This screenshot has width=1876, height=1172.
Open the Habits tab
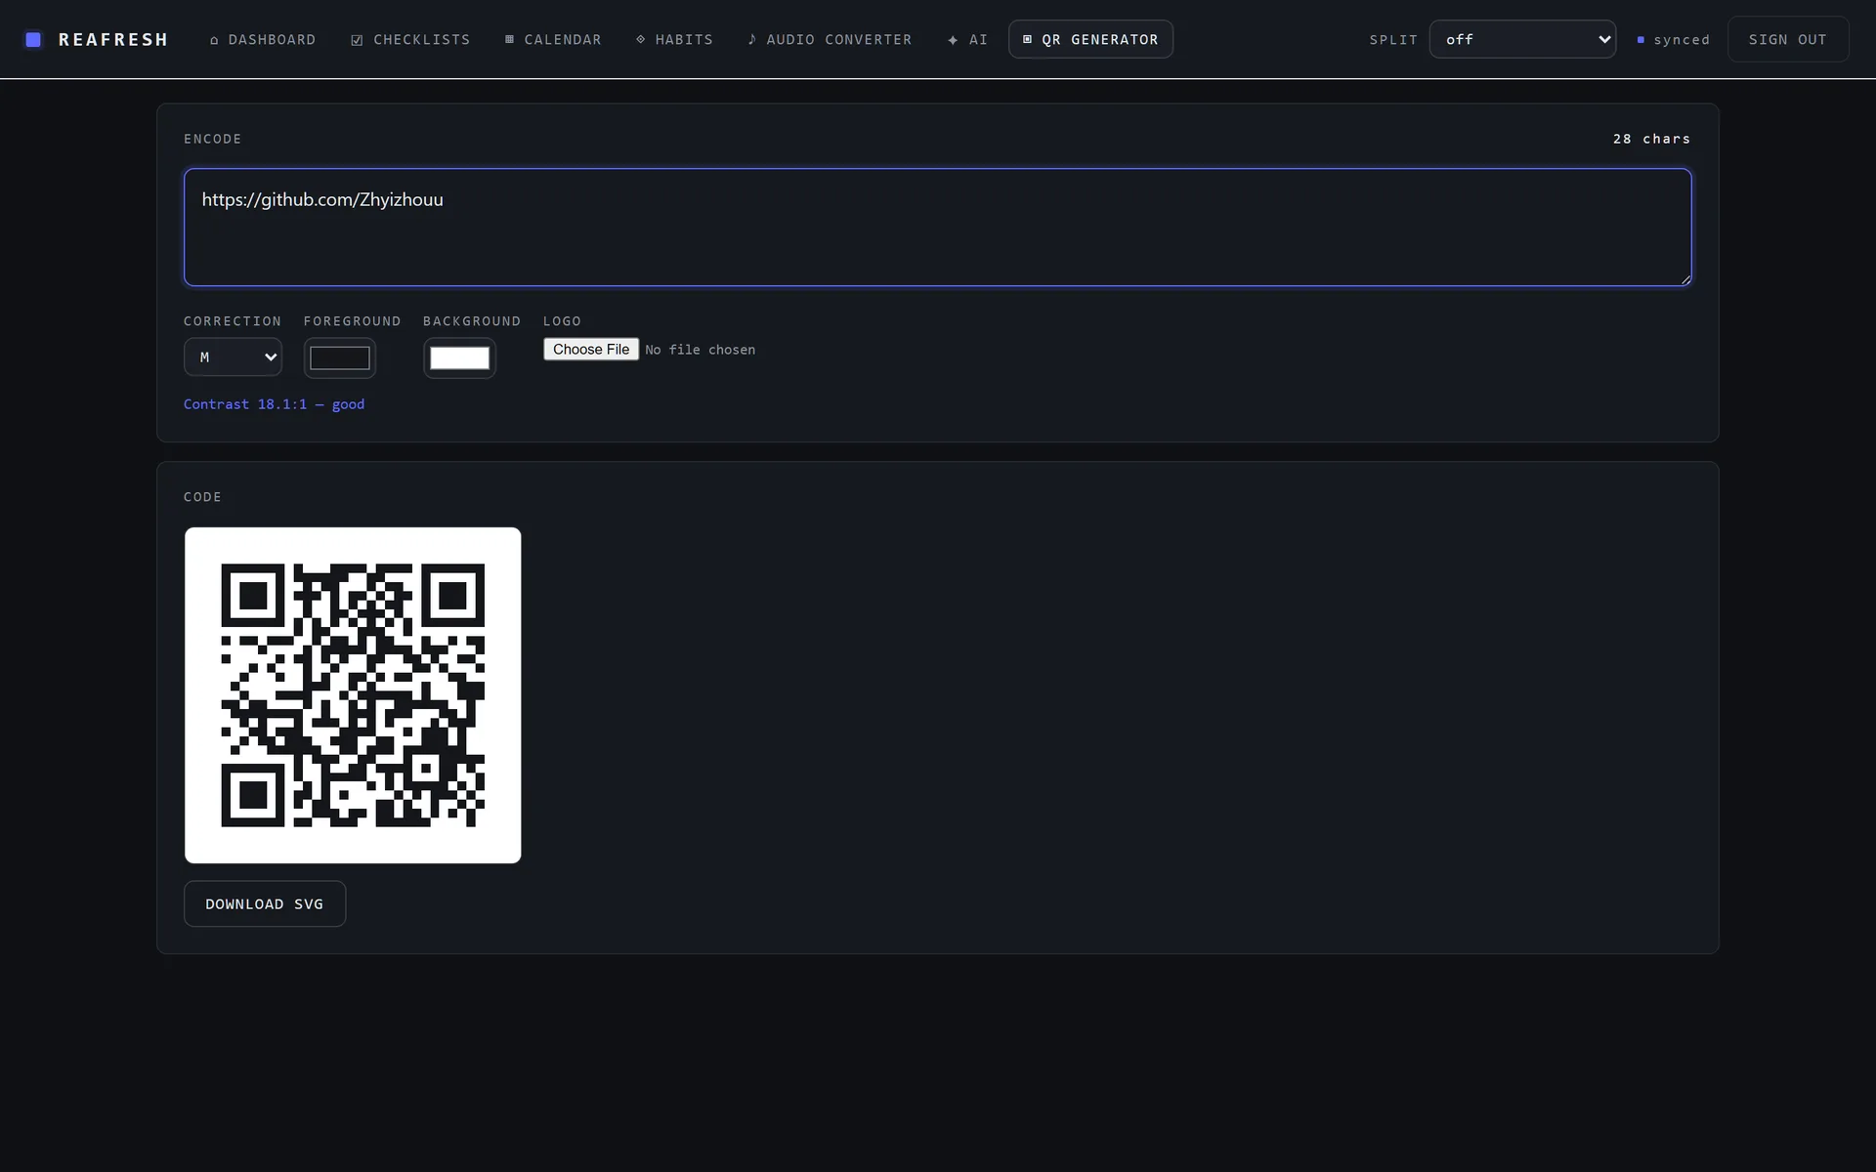674,39
